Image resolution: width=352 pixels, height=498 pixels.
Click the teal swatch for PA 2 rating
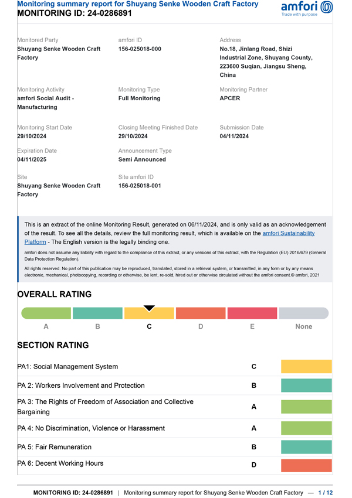pyautogui.click(x=306, y=386)
